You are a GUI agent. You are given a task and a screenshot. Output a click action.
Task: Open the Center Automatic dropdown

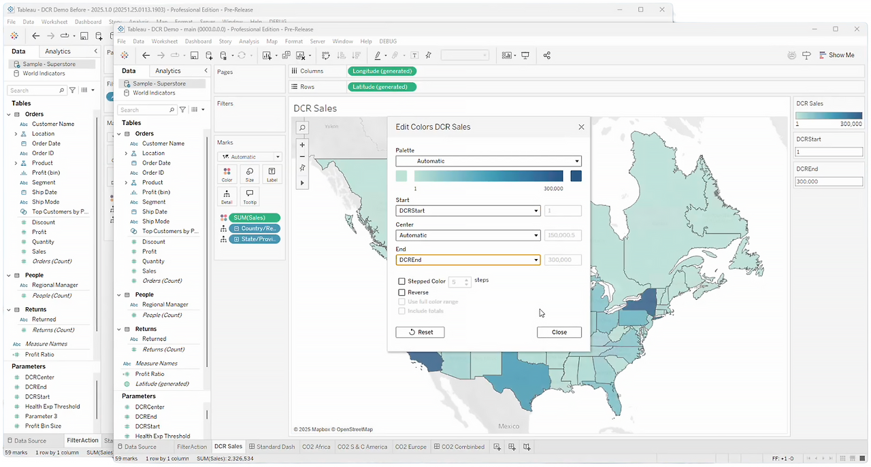point(468,235)
